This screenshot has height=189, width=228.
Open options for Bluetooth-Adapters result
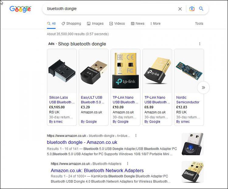[128, 164]
